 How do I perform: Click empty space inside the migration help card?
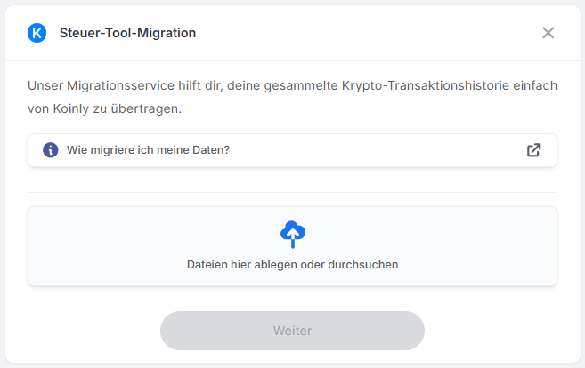(x=373, y=150)
